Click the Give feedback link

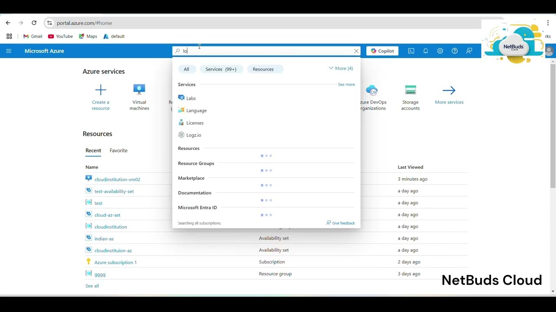tap(341, 223)
